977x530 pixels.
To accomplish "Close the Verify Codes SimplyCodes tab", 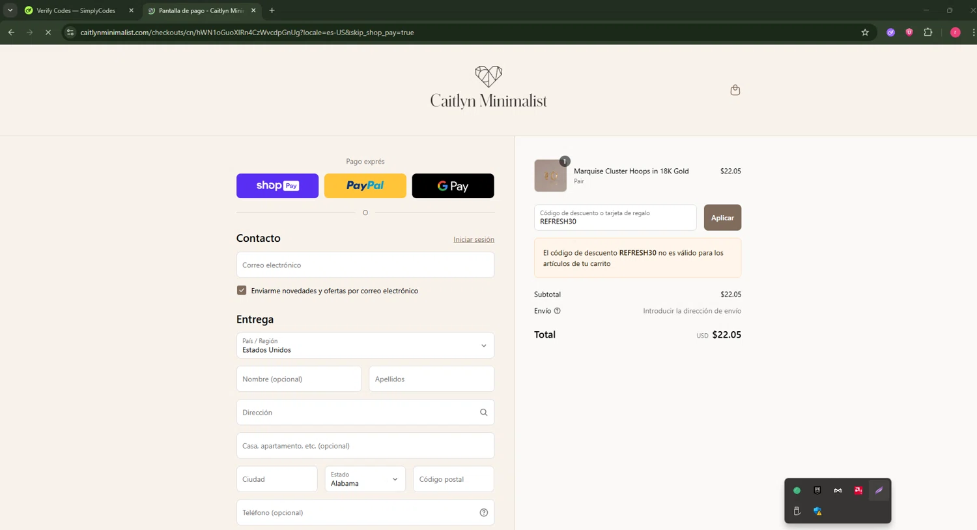I will [x=131, y=10].
